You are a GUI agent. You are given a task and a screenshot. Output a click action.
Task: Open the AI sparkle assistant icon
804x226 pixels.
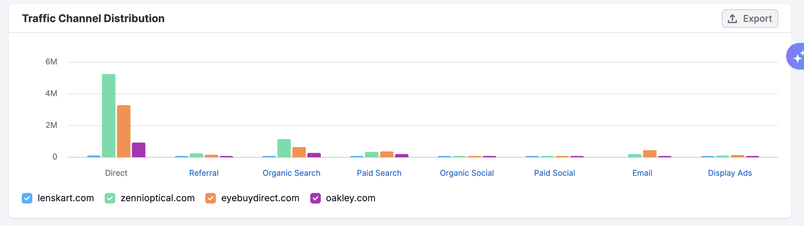[x=797, y=56]
